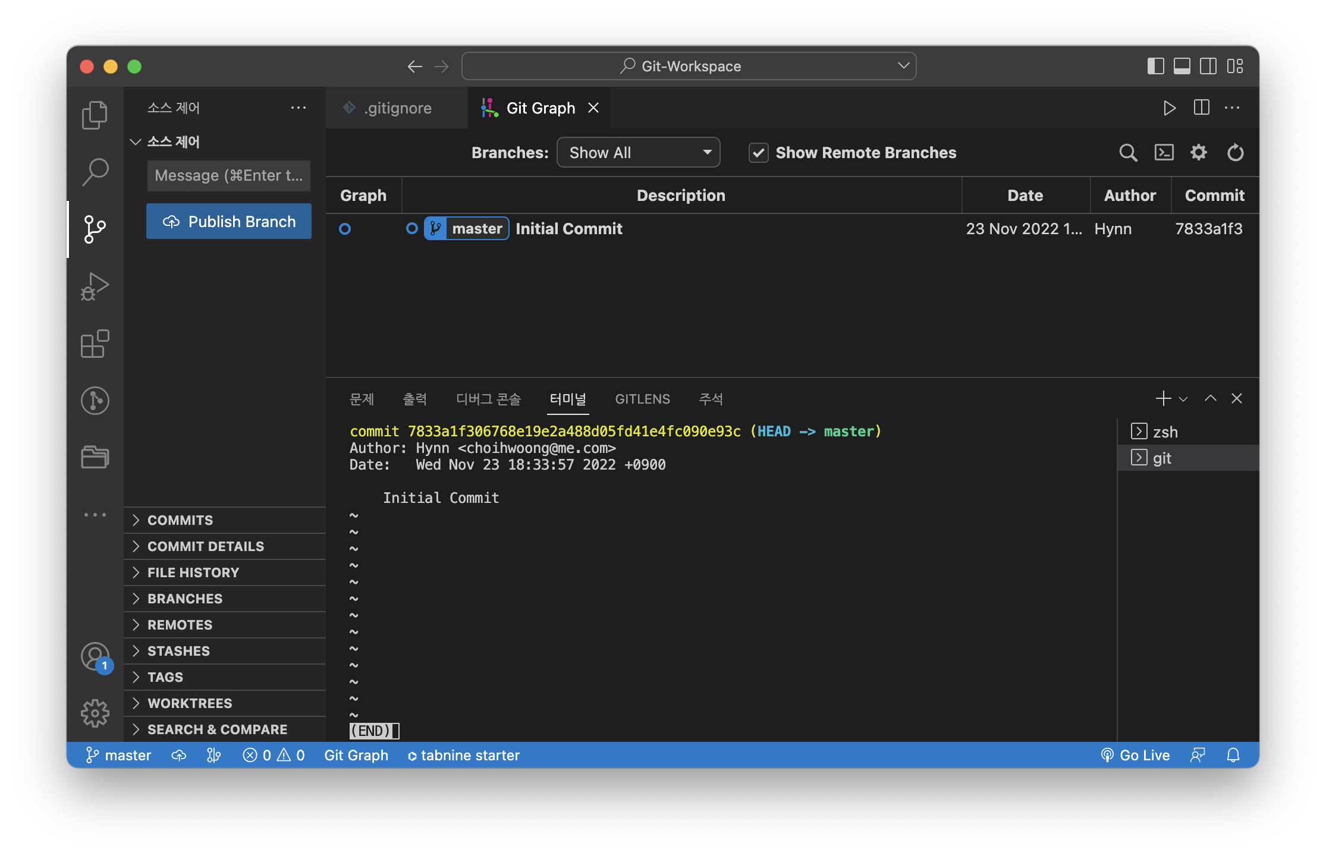Show additional activity bar views ellipsis
Image resolution: width=1326 pixels, height=856 pixels.
pyautogui.click(x=95, y=514)
